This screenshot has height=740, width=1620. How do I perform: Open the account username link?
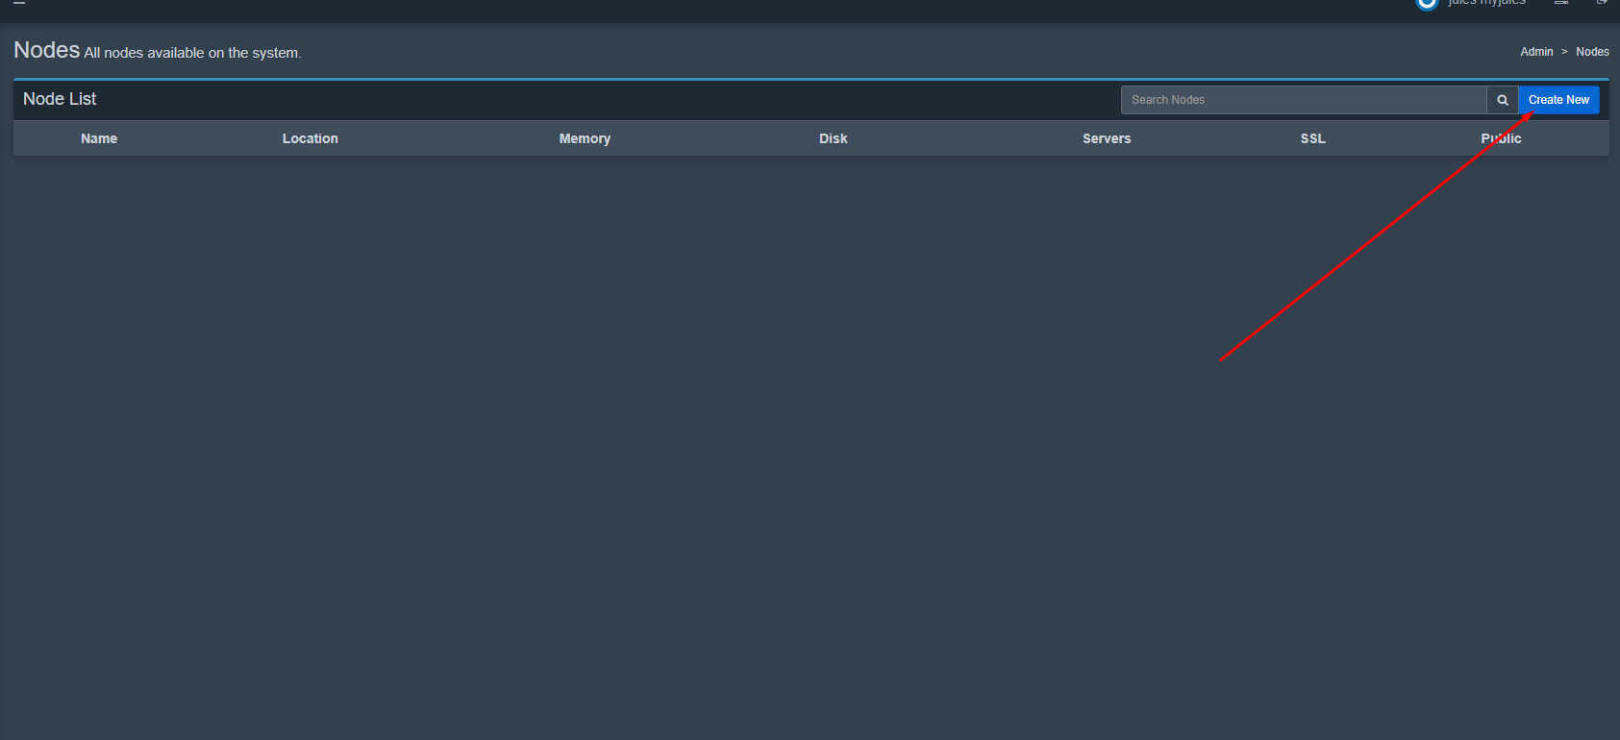(x=1486, y=3)
